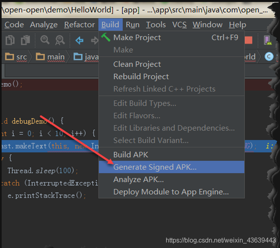This screenshot has width=280, height=248.
Task: Click the e.printStackTrace() code line
Action: [x=47, y=195]
